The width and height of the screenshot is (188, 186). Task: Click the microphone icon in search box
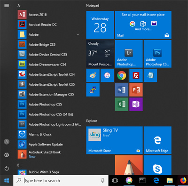point(102,180)
